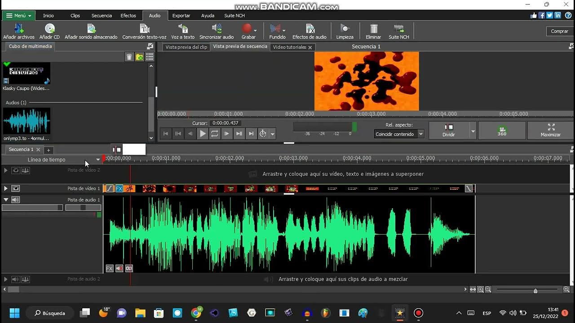This screenshot has height=323, width=575.
Task: Click the fade-out transition at video track end
Action: pos(469,189)
